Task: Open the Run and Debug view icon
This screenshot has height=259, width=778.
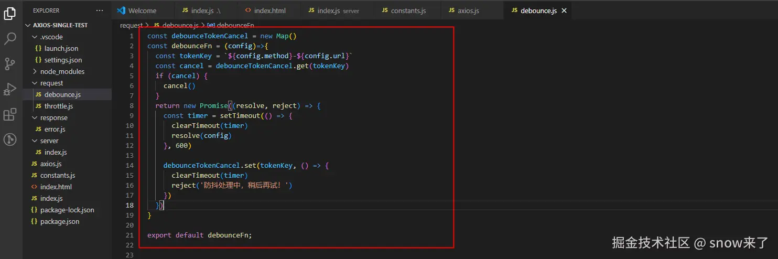Action: (10, 89)
